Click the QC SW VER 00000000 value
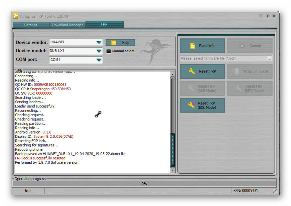Viewport: 291px width, 206px height. pos(44,94)
